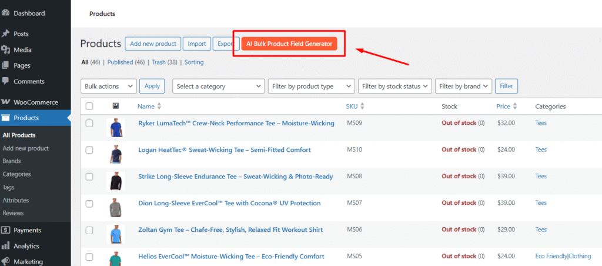Sort by SKU column arrows
Screen dimensions: 602x266
click(x=362, y=107)
